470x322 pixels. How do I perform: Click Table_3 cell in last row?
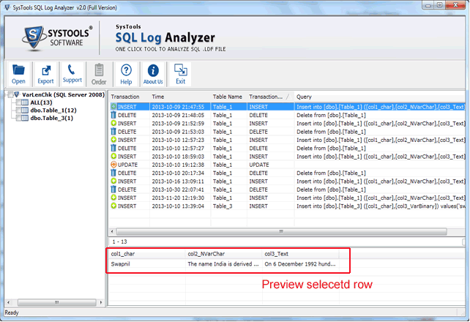(x=228, y=206)
